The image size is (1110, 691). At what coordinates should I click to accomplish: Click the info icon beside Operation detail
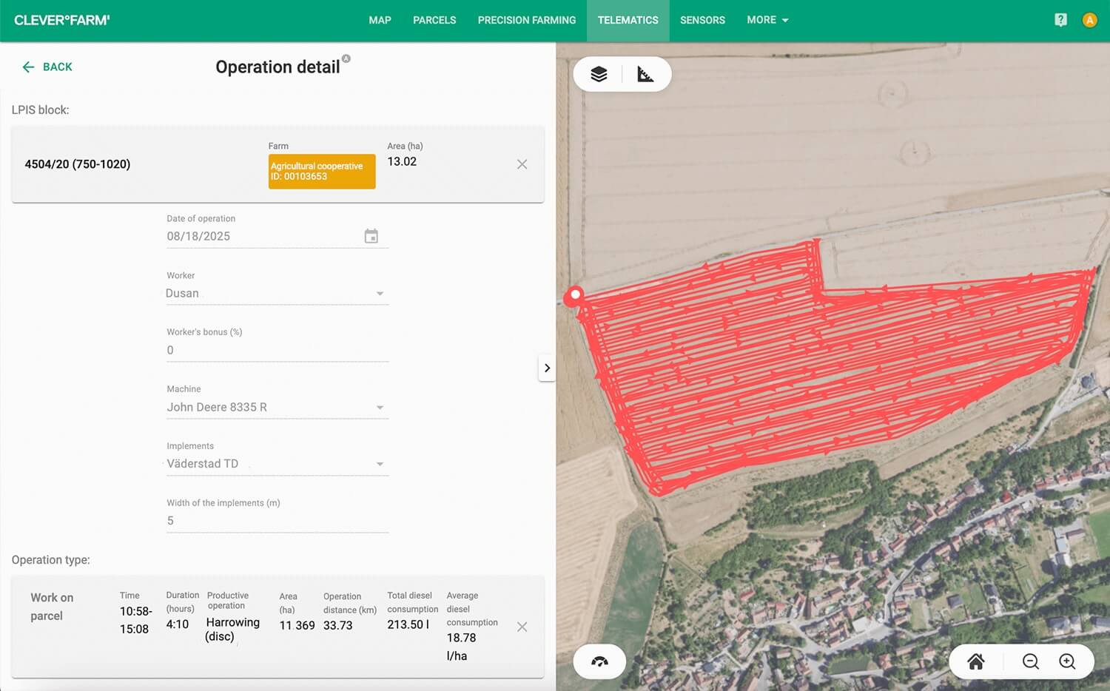346,58
